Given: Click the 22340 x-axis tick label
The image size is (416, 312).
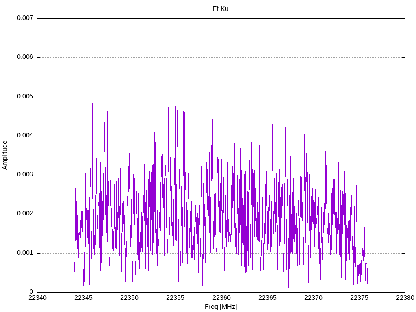Looking at the screenshot, I should click(x=37, y=298).
